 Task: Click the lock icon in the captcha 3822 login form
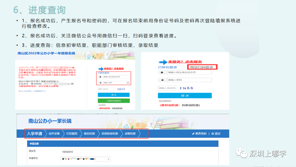tap(100, 83)
